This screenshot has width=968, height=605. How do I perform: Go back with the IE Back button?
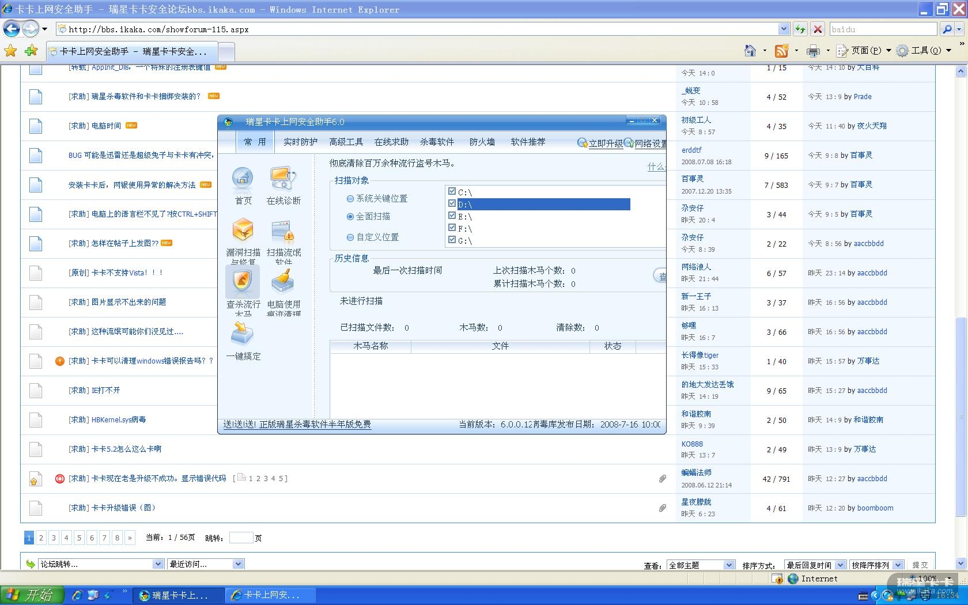point(12,29)
